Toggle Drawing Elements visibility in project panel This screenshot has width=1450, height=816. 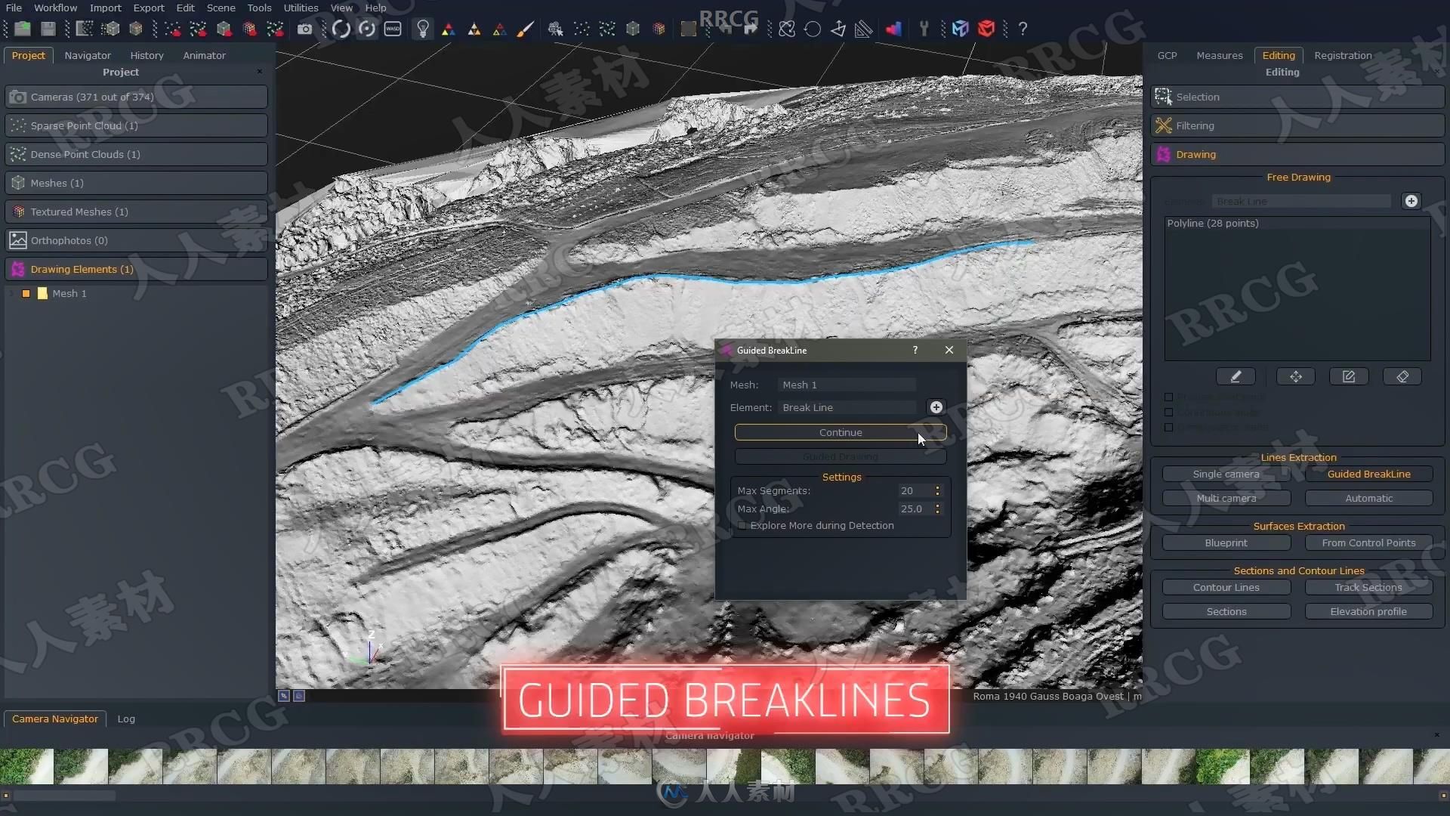pyautogui.click(x=18, y=269)
